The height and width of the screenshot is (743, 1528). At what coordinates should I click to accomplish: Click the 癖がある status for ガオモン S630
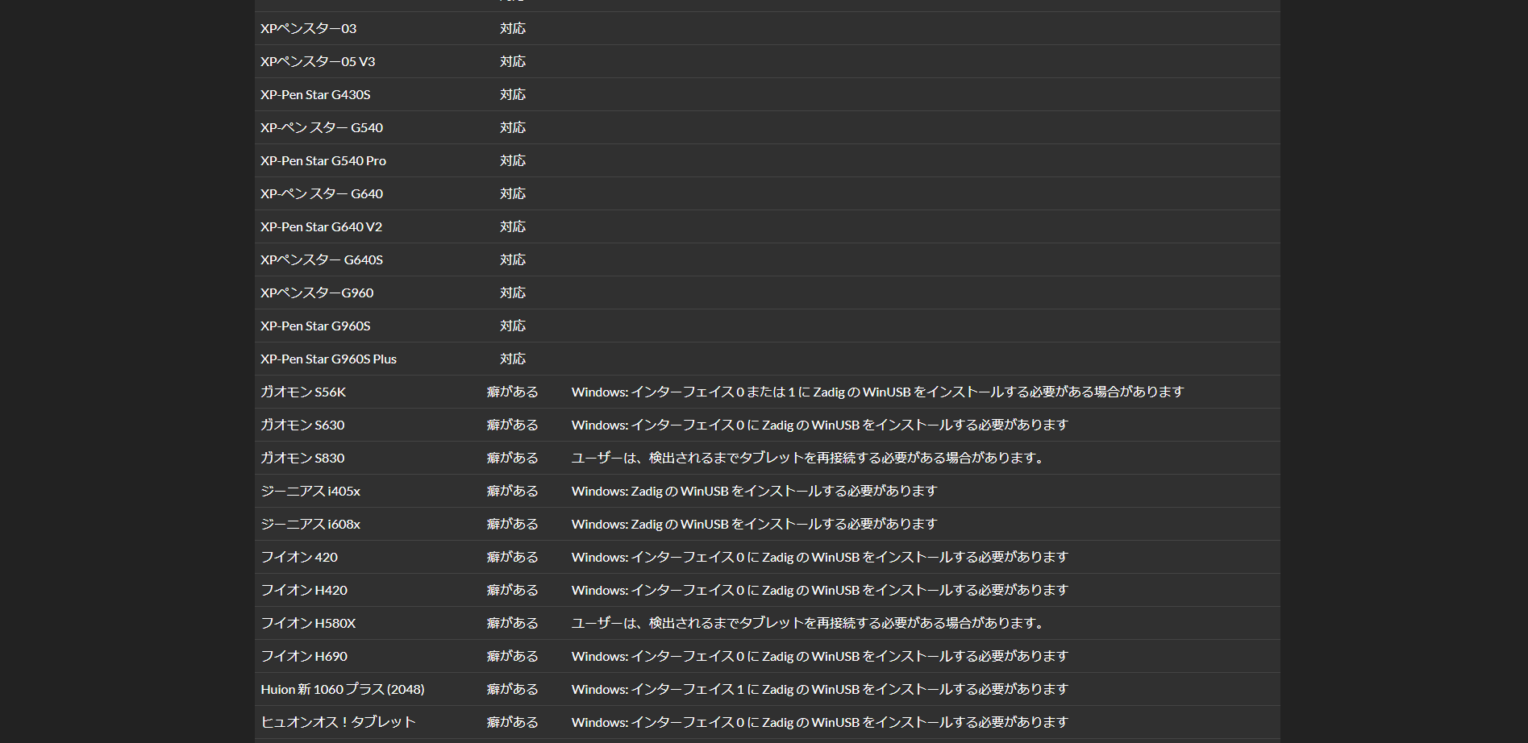pyautogui.click(x=512, y=425)
